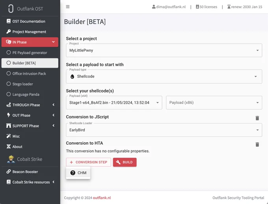
Task: Click the wrench icon on BUILD
Action: pos(118,162)
